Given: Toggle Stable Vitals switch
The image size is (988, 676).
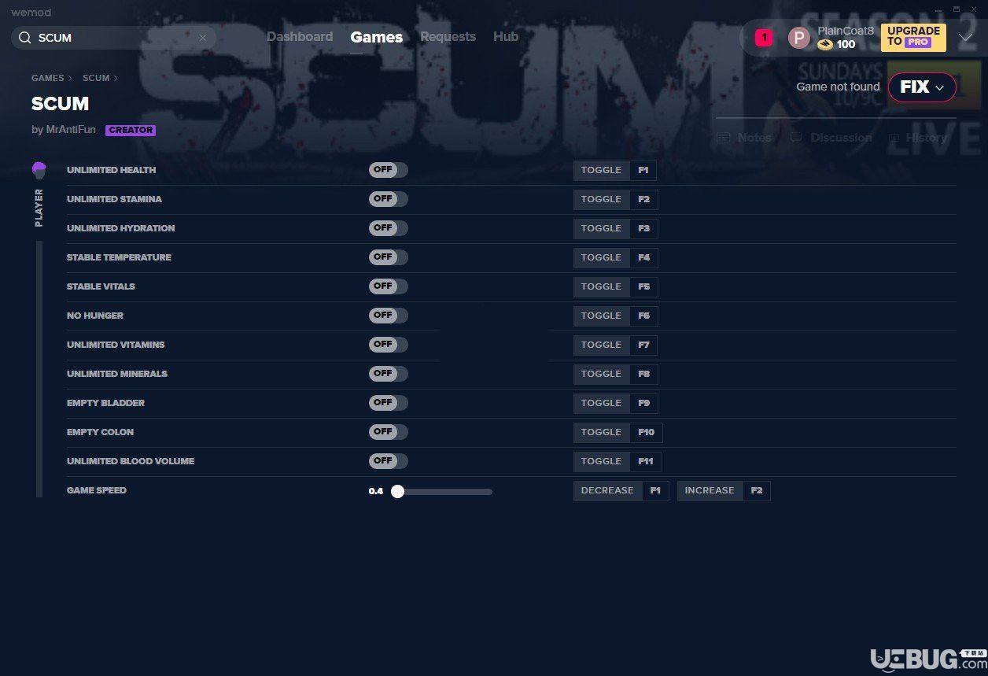Looking at the screenshot, I should [x=389, y=286].
